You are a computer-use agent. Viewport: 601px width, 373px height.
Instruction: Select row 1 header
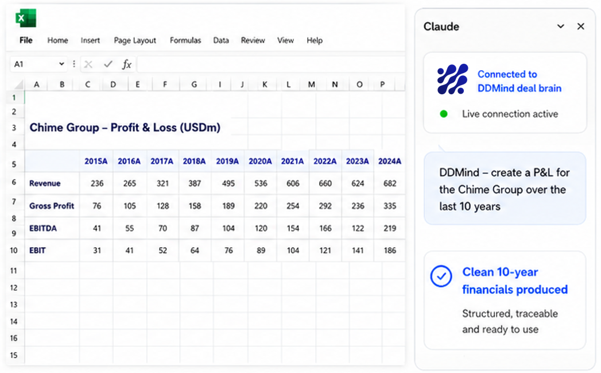pos(14,98)
